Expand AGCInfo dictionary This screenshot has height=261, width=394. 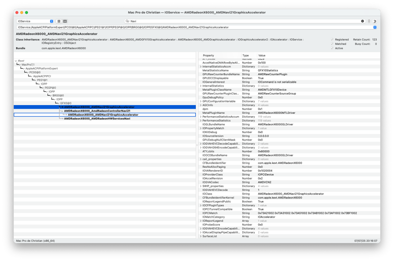[201, 105]
